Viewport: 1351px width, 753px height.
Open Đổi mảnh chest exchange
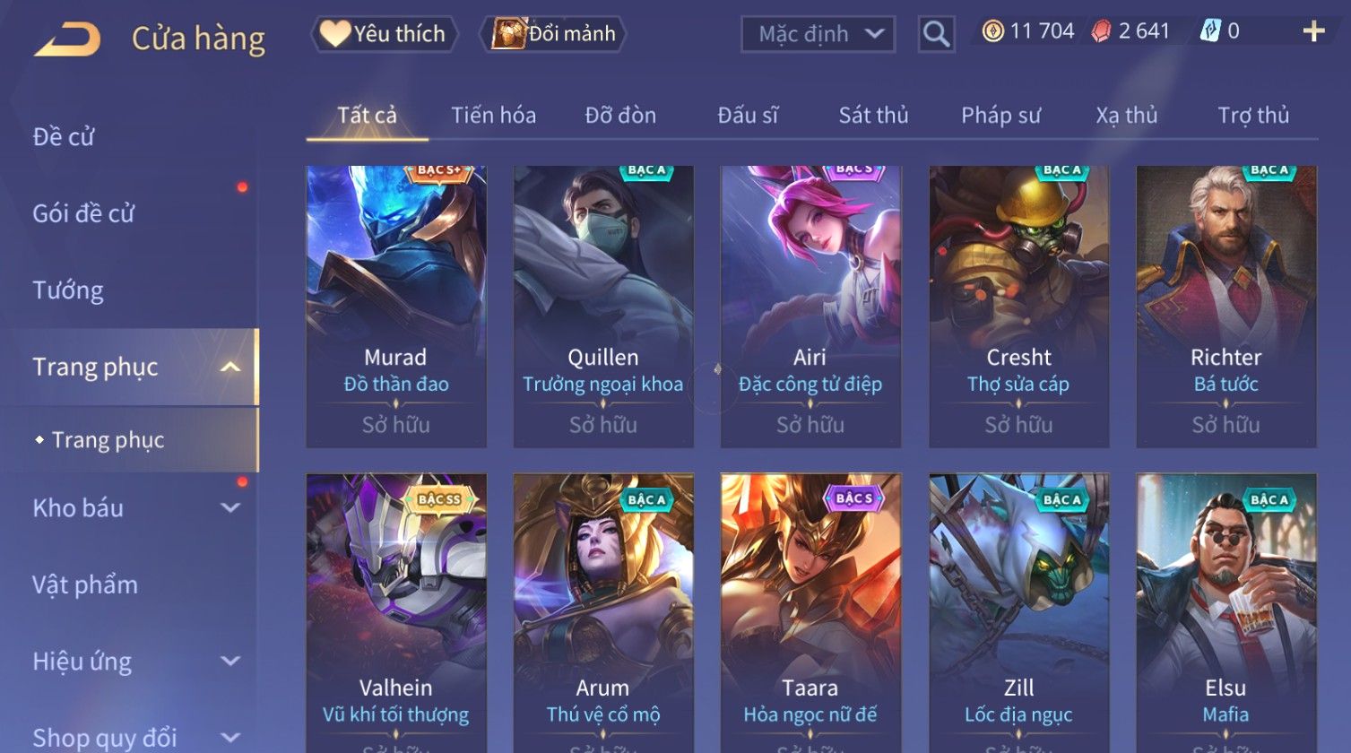553,34
